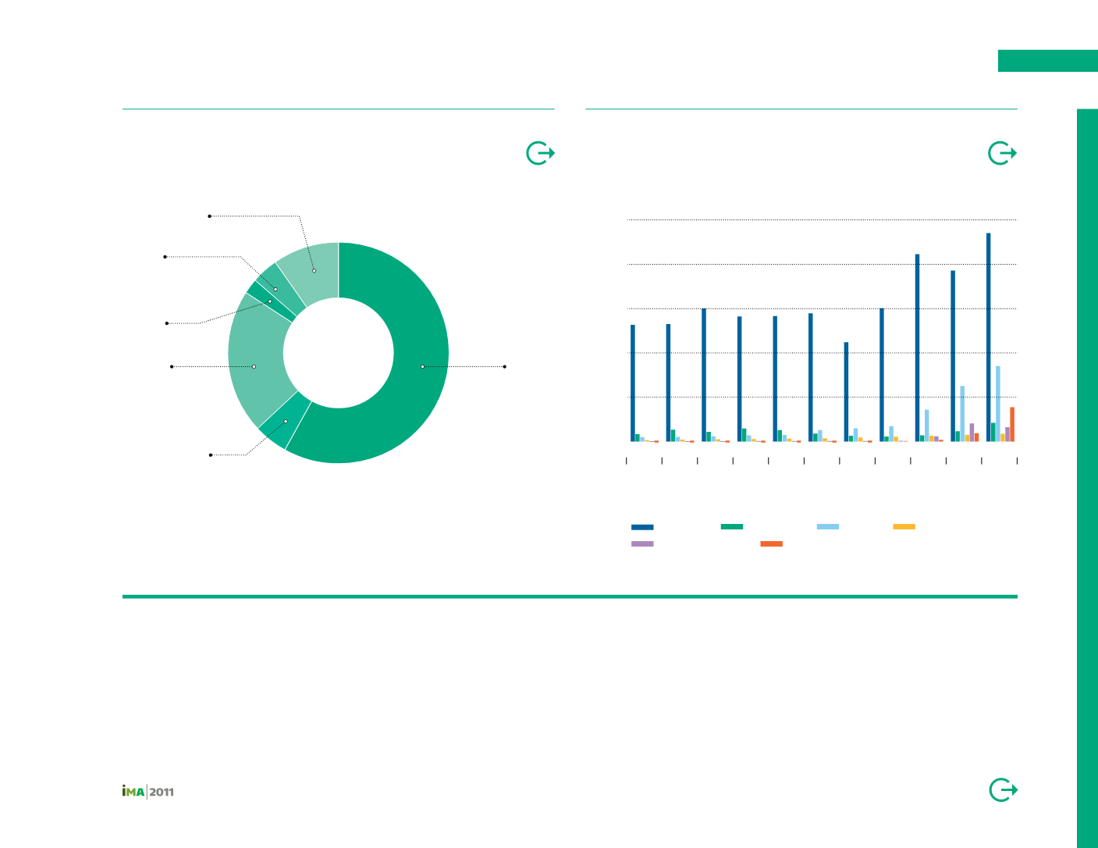
Task: Click the orange bar in the final bar group
Action: click(x=1012, y=425)
